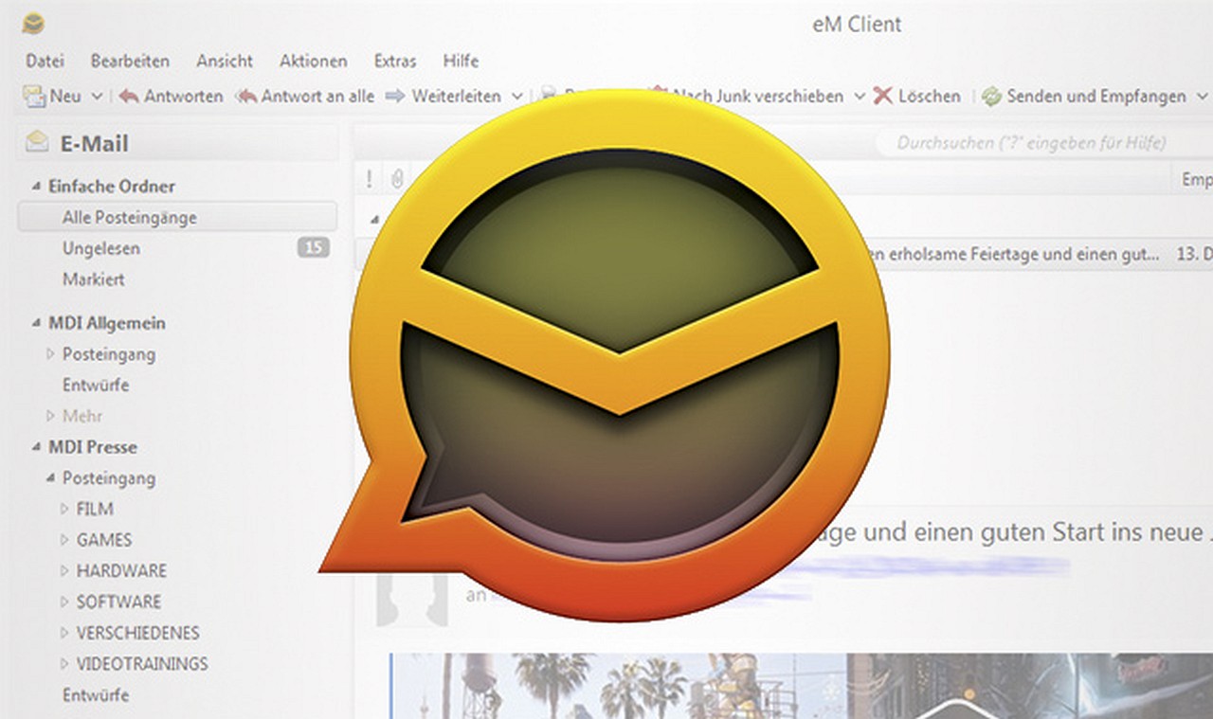Open the Bearbeiten menu
The image size is (1213, 719).
pos(130,61)
